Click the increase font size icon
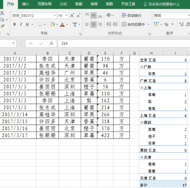The image size is (190, 188). (72, 16)
